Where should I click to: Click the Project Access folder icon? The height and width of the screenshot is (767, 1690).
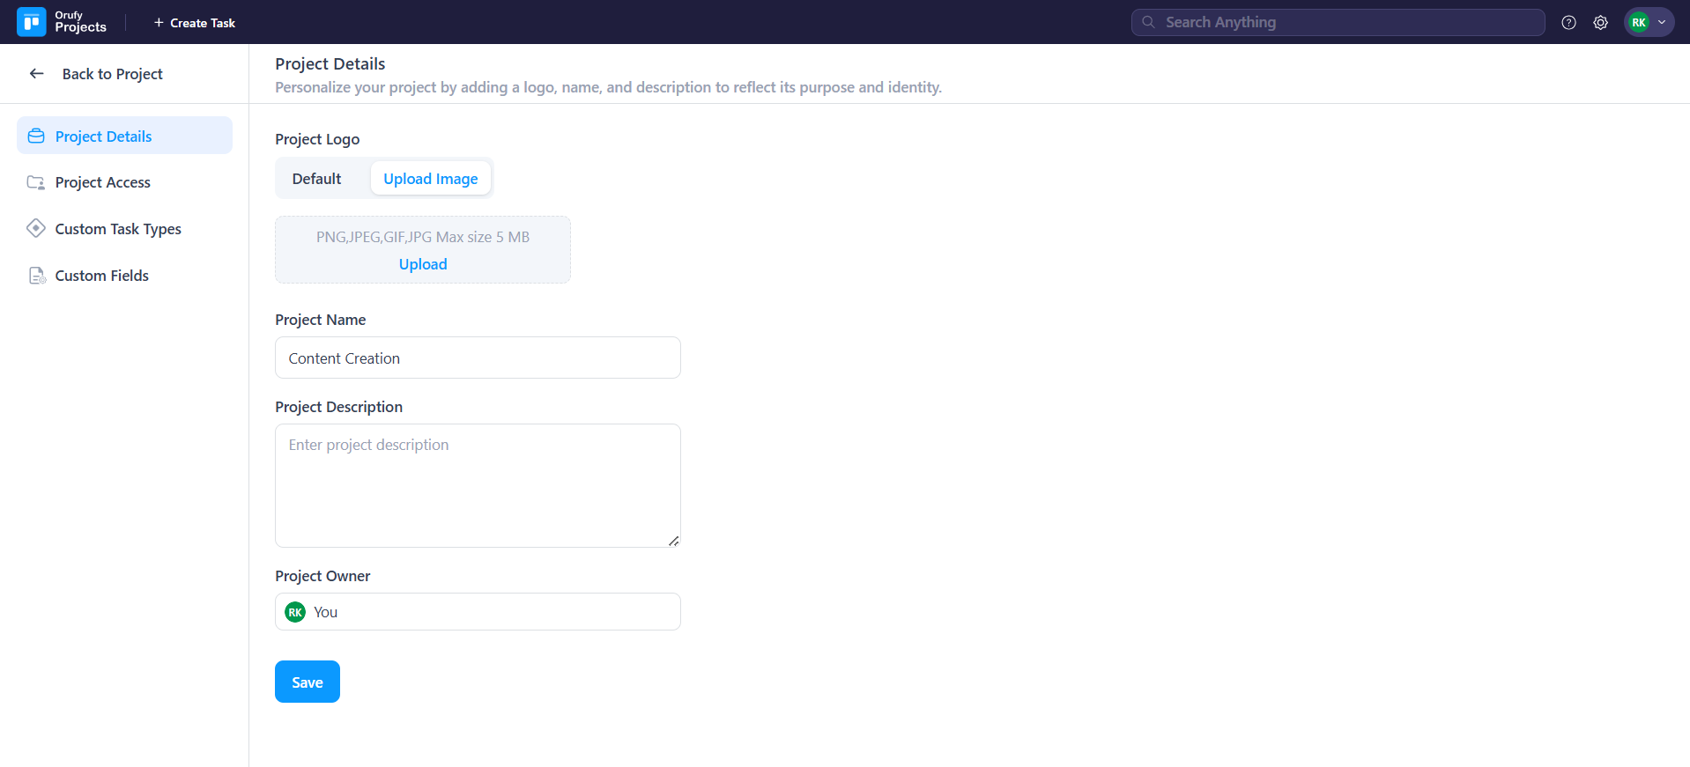[36, 182]
